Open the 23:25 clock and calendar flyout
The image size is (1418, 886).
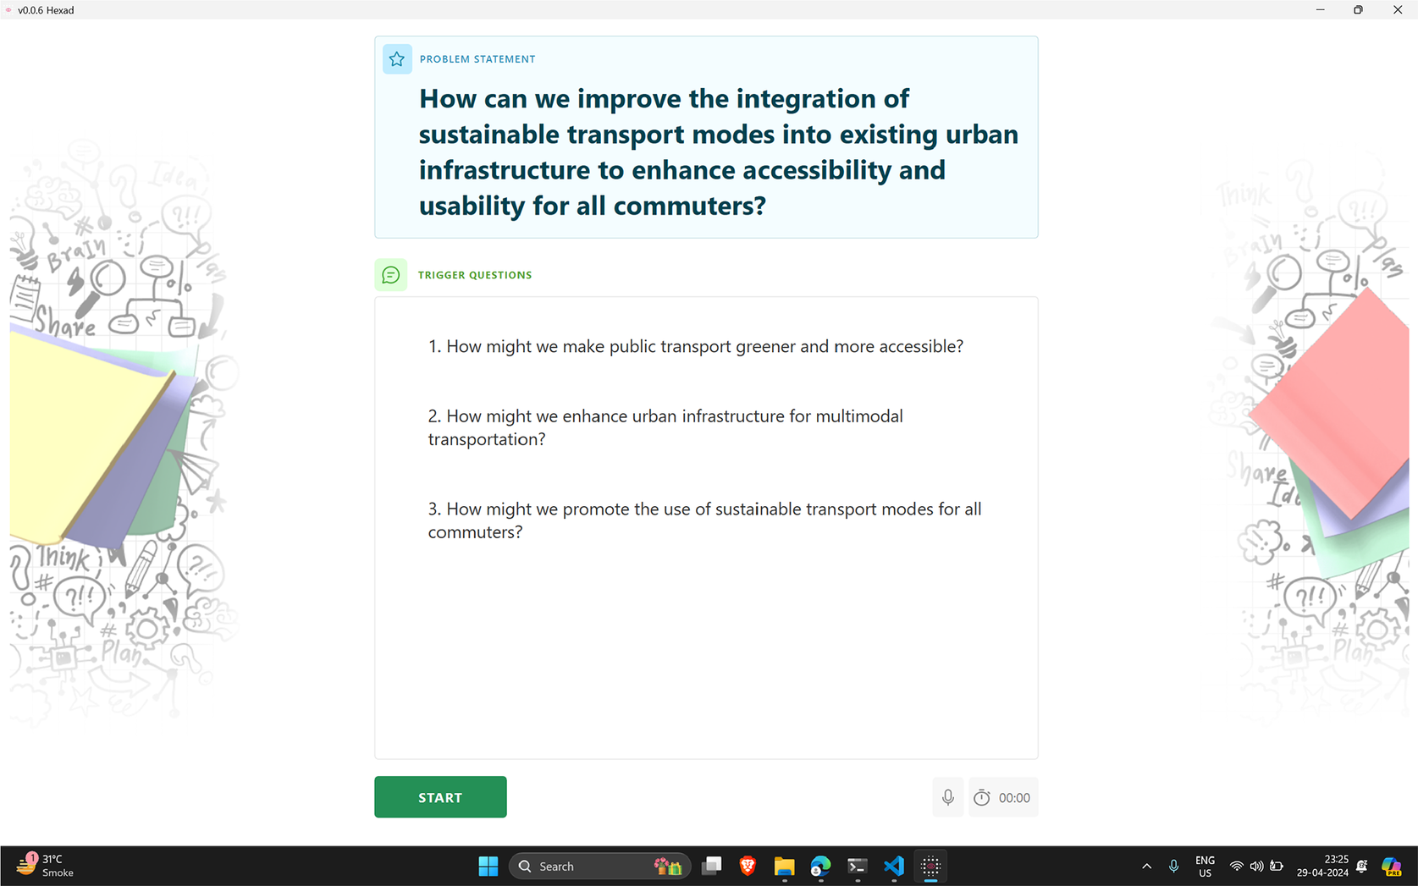pos(1322,866)
